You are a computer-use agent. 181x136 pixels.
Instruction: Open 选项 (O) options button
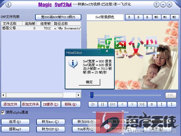coord(15,122)
